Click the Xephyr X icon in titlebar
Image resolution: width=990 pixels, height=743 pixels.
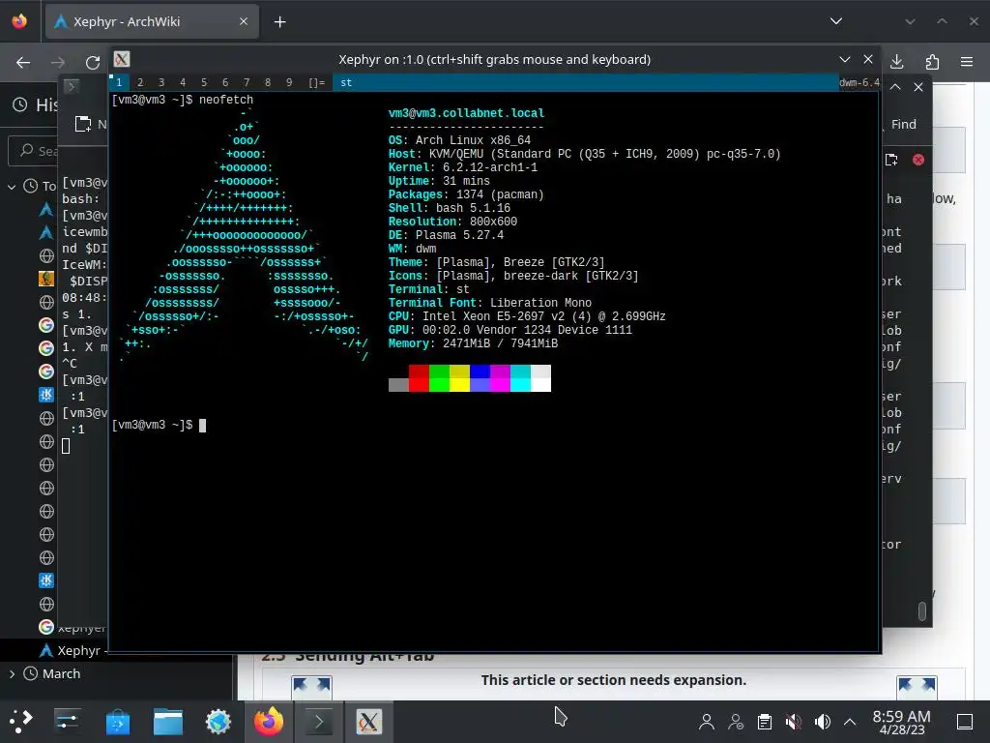(122, 59)
